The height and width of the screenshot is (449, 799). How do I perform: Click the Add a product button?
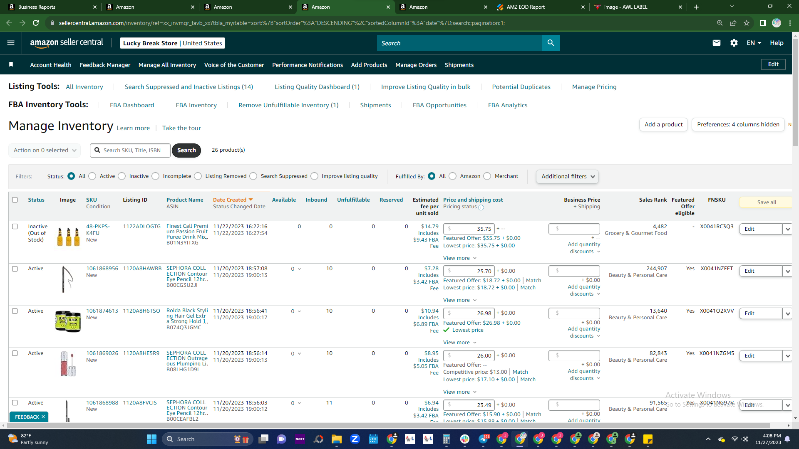pyautogui.click(x=663, y=124)
